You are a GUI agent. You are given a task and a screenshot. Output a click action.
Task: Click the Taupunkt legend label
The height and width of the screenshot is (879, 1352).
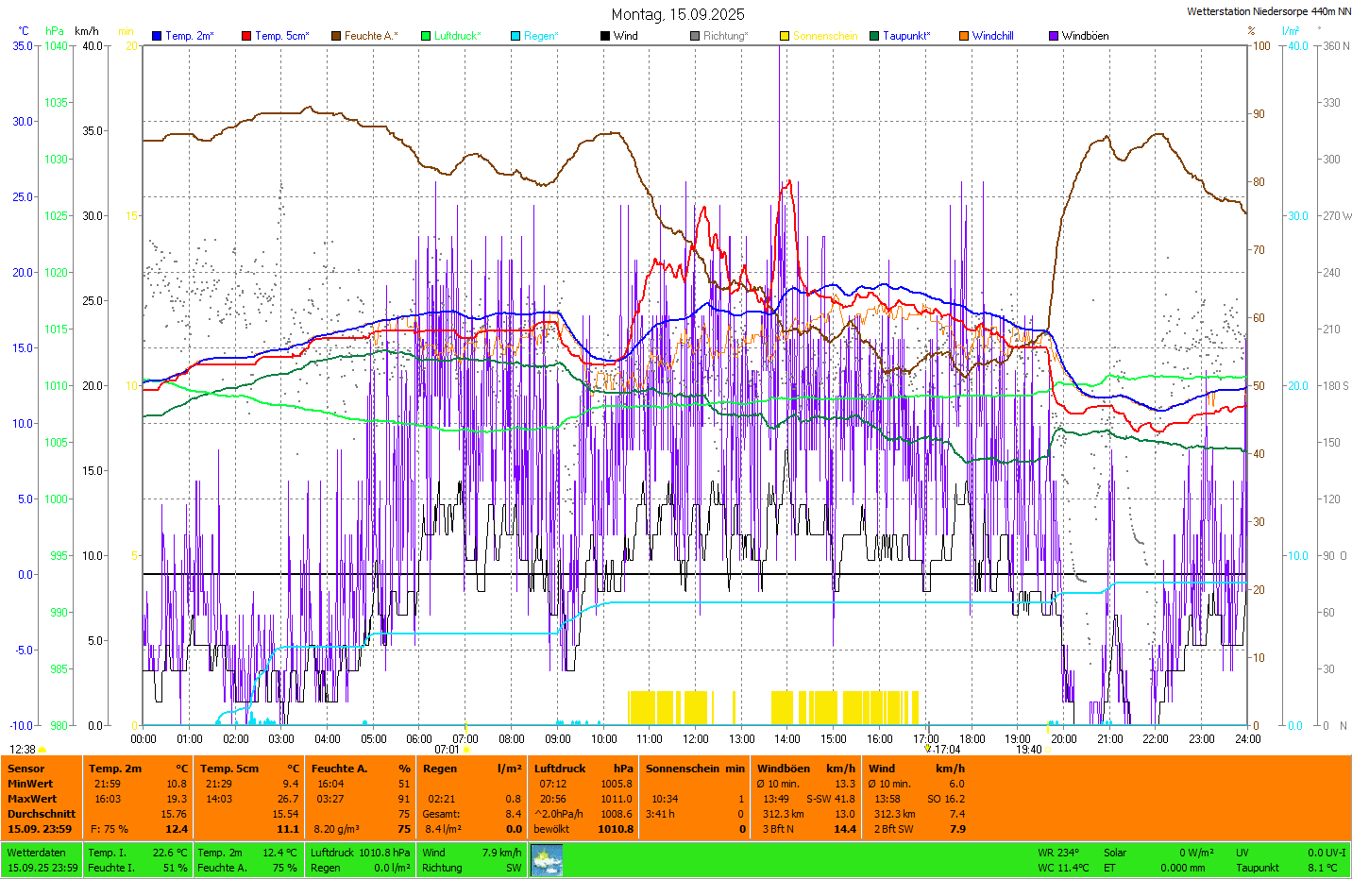pyautogui.click(x=906, y=36)
